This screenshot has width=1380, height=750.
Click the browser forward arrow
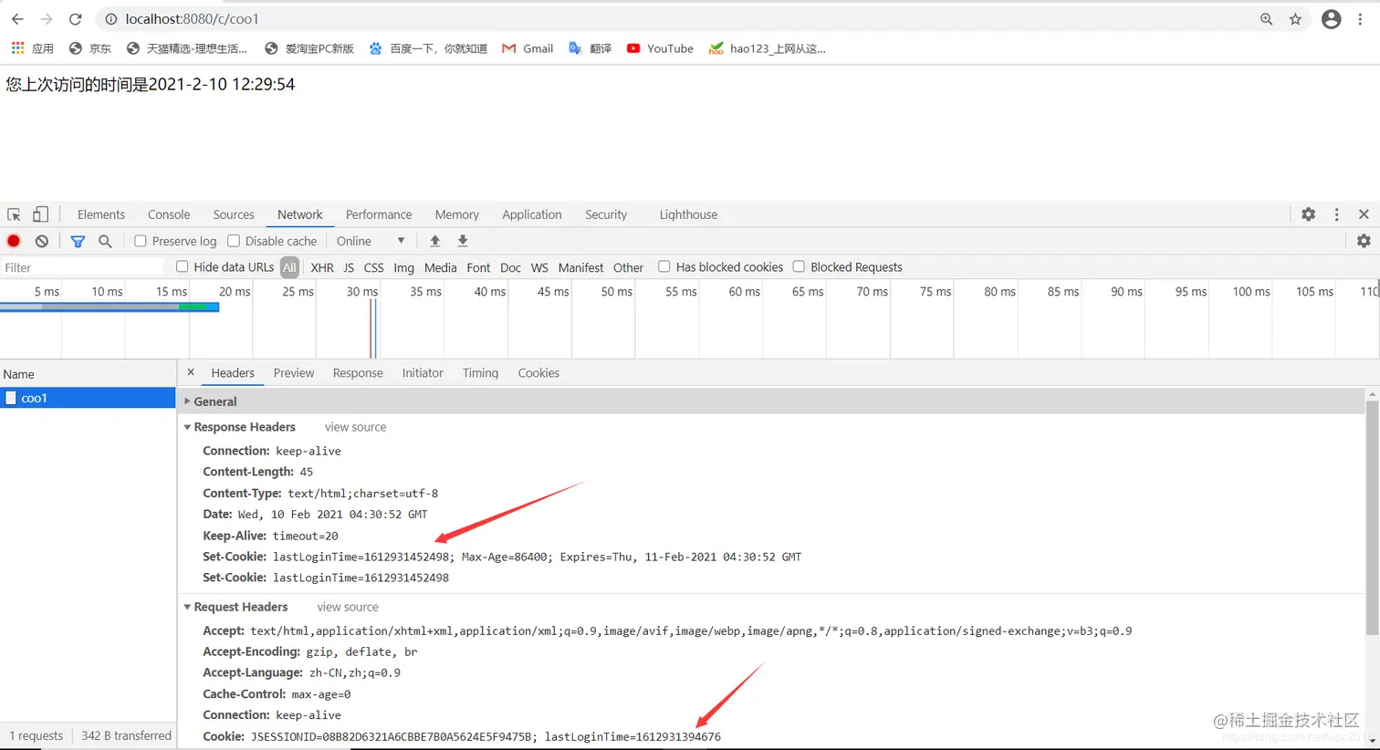47,19
